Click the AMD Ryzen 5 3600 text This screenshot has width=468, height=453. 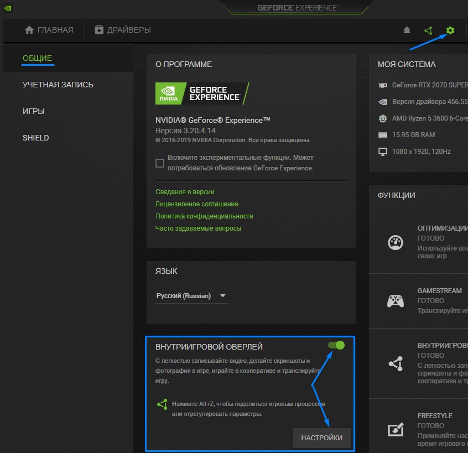pos(430,118)
